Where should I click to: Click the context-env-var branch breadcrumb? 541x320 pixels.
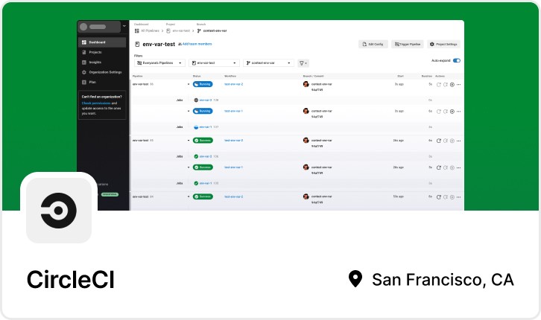(212, 31)
